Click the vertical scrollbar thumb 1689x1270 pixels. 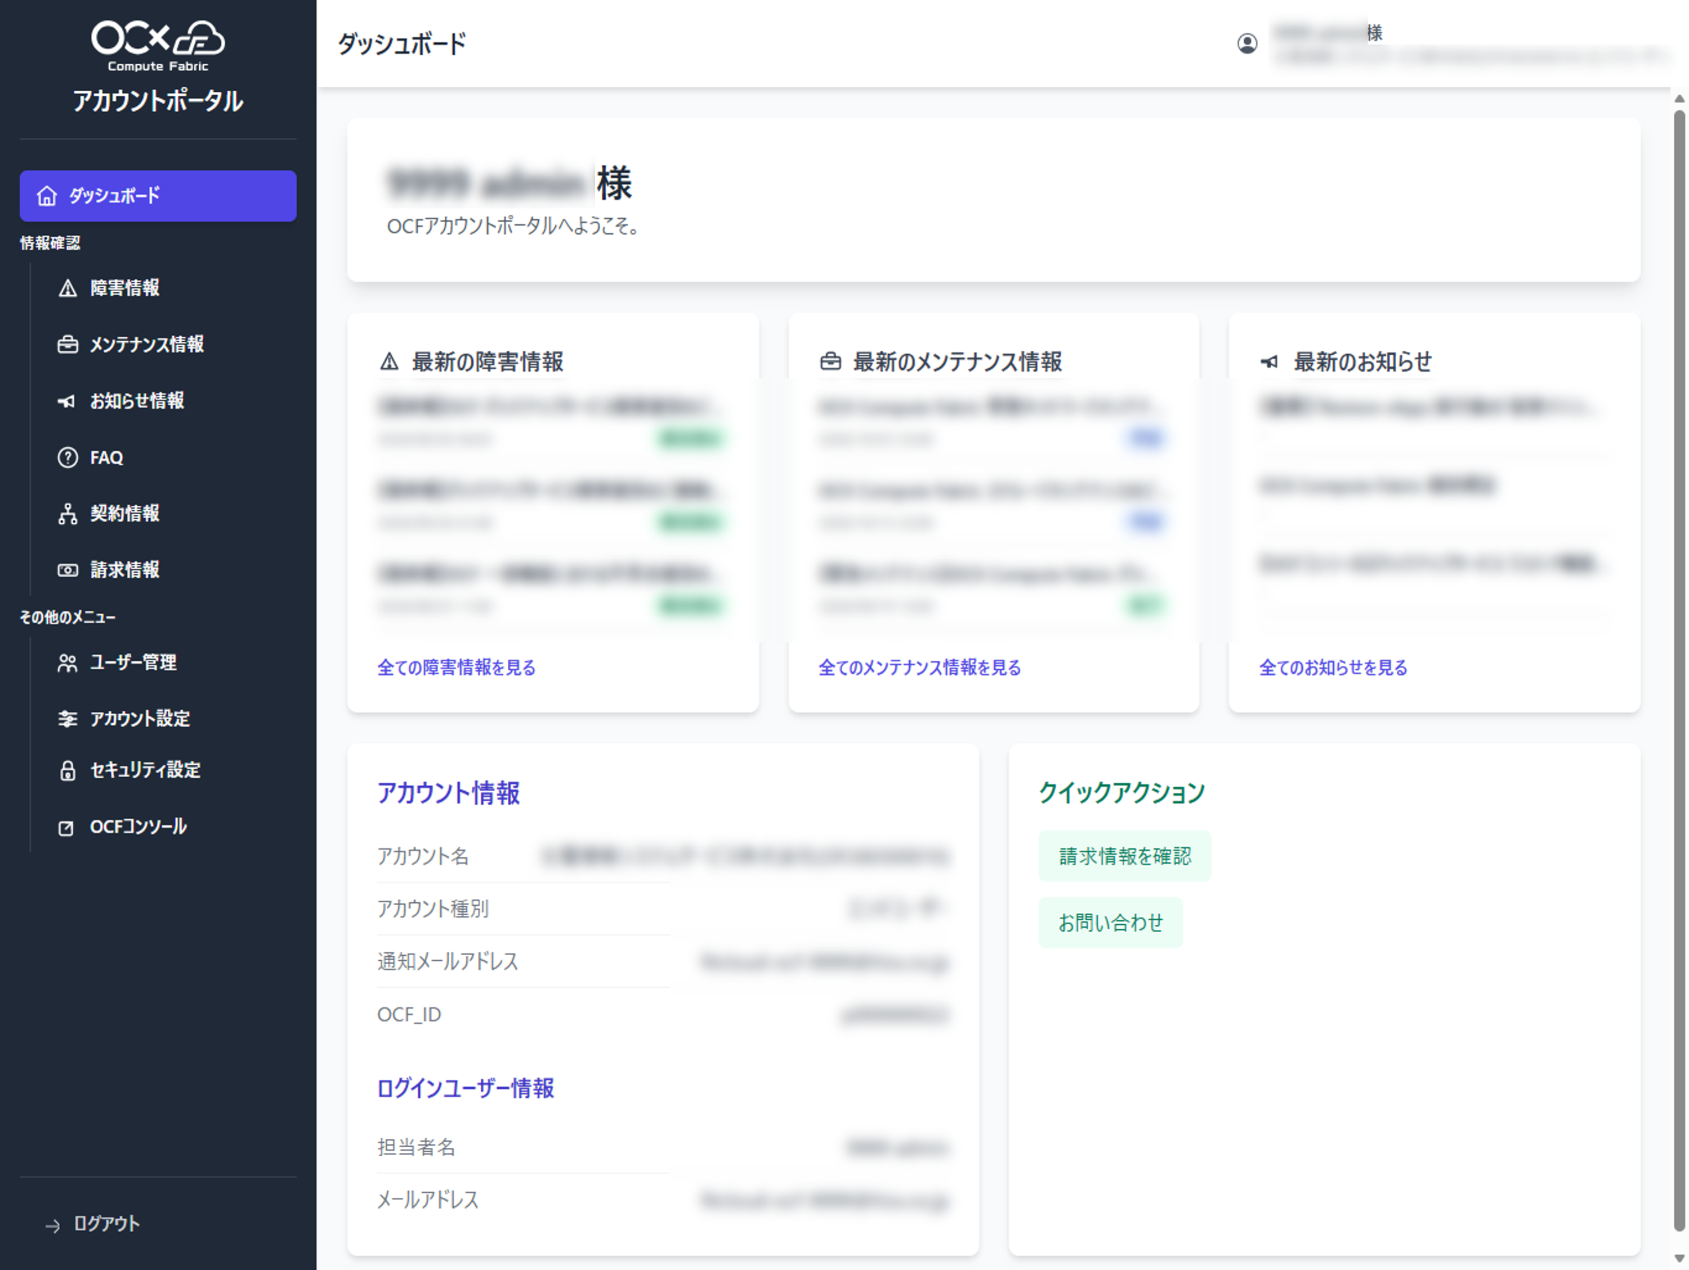click(x=1679, y=671)
